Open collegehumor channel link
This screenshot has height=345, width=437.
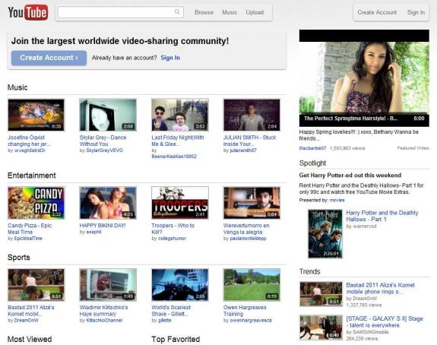tap(172, 239)
